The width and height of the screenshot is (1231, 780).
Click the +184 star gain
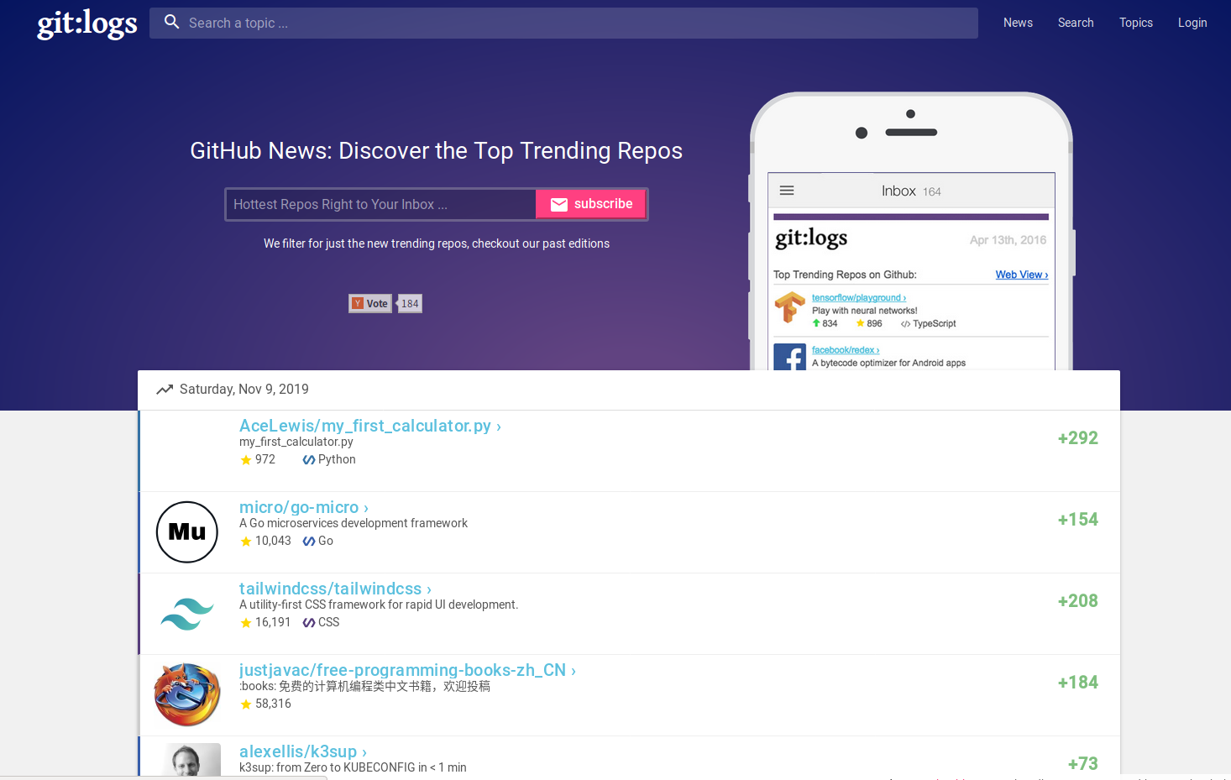1078,683
